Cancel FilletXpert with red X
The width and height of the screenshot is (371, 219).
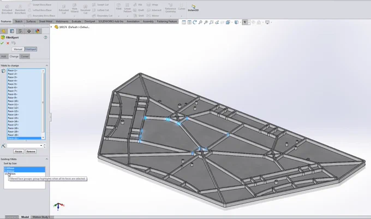coord(8,43)
